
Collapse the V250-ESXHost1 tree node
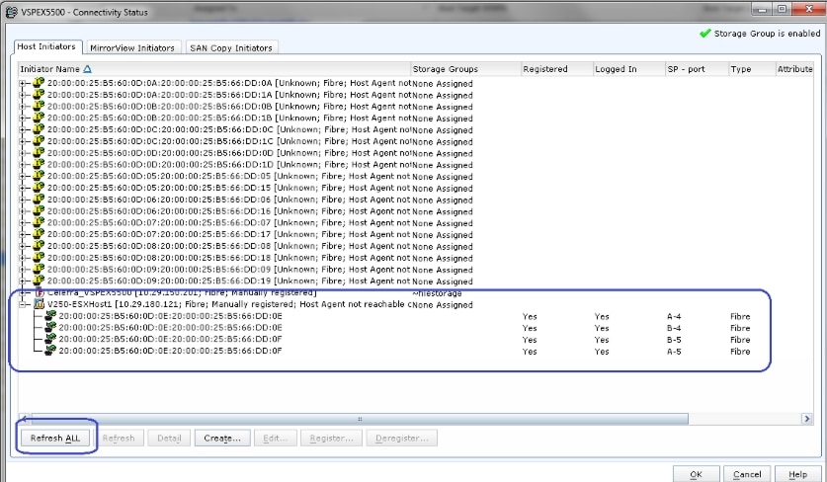pos(23,304)
